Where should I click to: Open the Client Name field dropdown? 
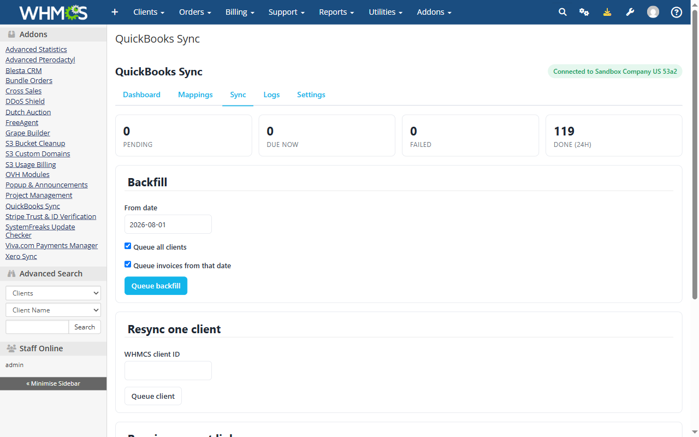point(53,310)
